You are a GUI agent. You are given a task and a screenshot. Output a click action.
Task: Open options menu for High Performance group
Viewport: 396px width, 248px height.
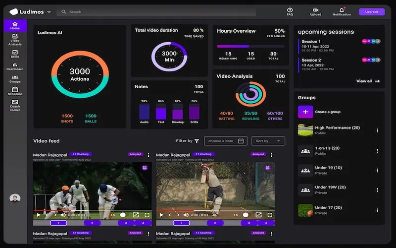click(x=377, y=130)
